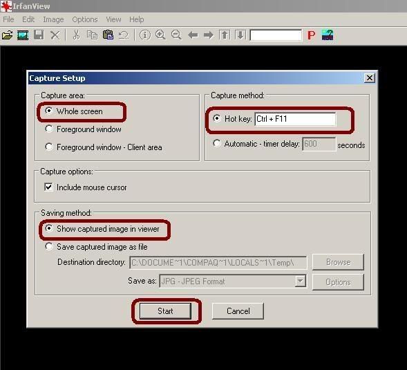The width and height of the screenshot is (407, 370).
Task: Open the View menu
Action: (x=113, y=19)
